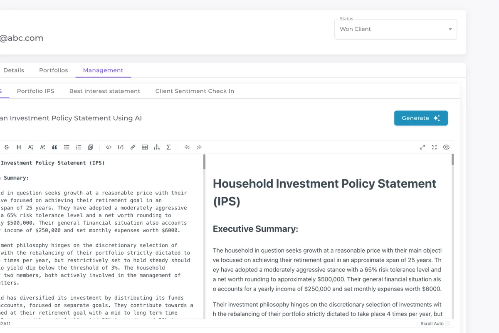This screenshot has width=499, height=333.
Task: Insert inline code with the </> icon
Action: click(x=109, y=147)
